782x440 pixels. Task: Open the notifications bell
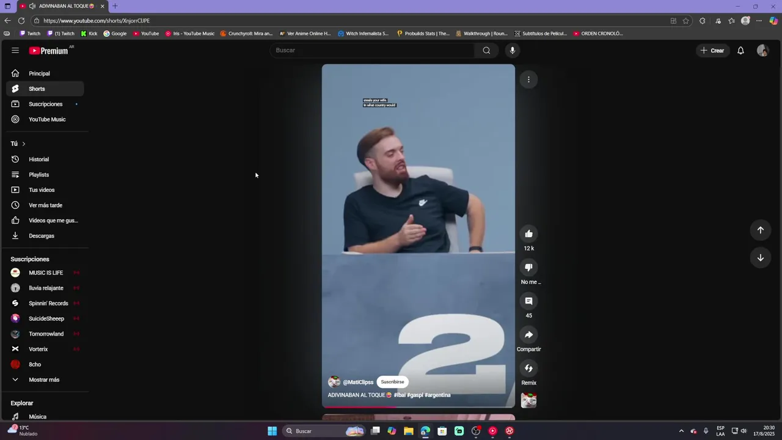pyautogui.click(x=740, y=51)
